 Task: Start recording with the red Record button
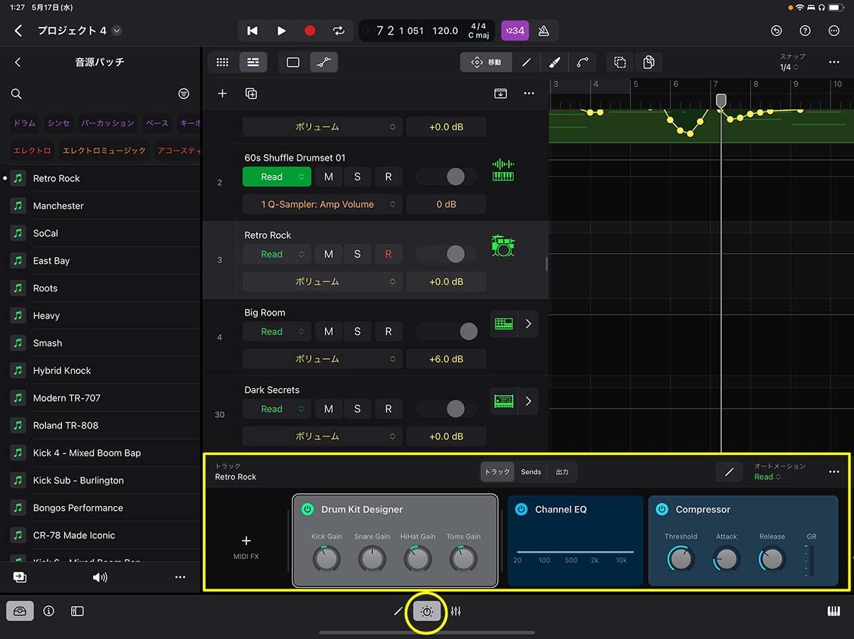click(310, 31)
